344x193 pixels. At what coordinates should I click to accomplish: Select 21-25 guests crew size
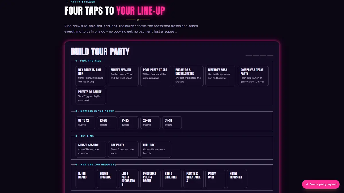coord(129,123)
